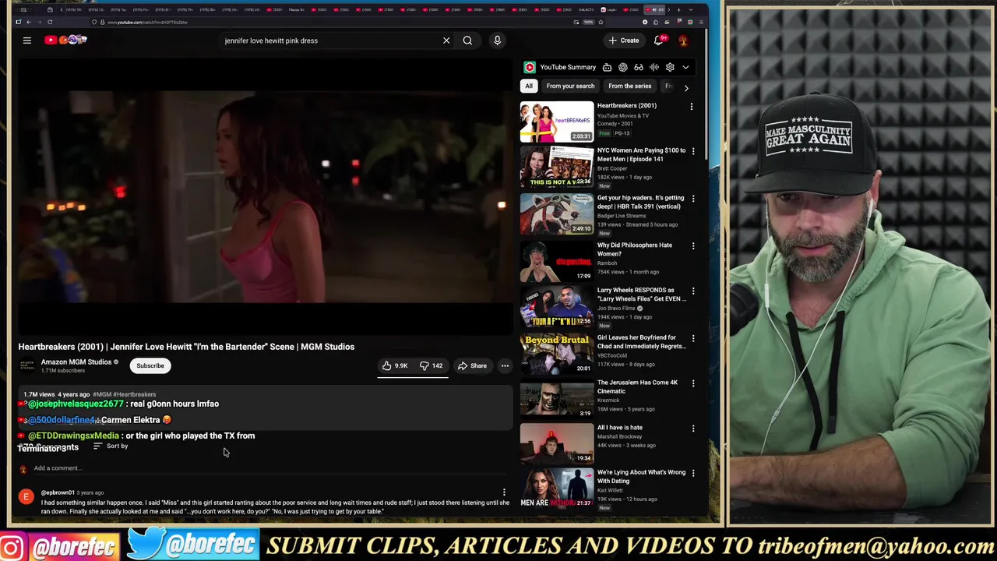Select the From your search chip
This screenshot has height=561, width=997.
point(570,86)
